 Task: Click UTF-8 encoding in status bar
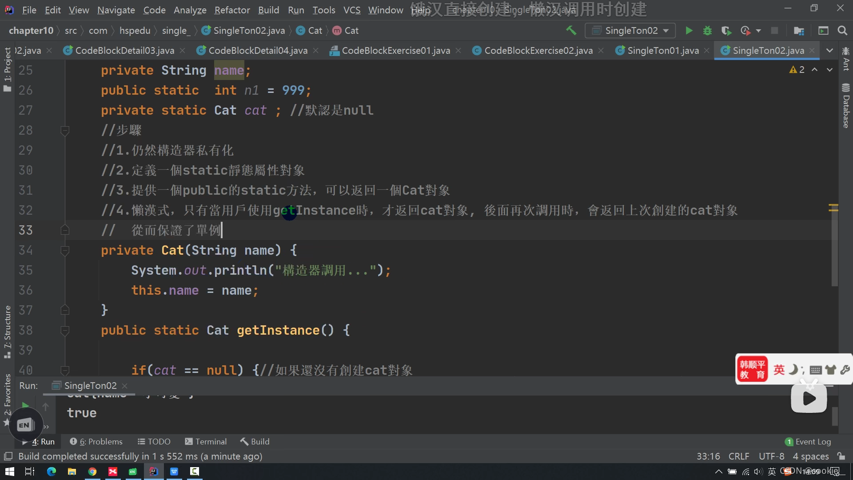coord(771,456)
